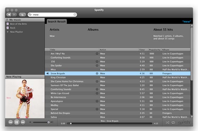Open the Frengers album on Snow Brigade row

167,74
